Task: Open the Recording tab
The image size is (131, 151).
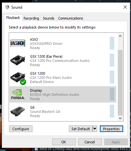Action: [31, 18]
